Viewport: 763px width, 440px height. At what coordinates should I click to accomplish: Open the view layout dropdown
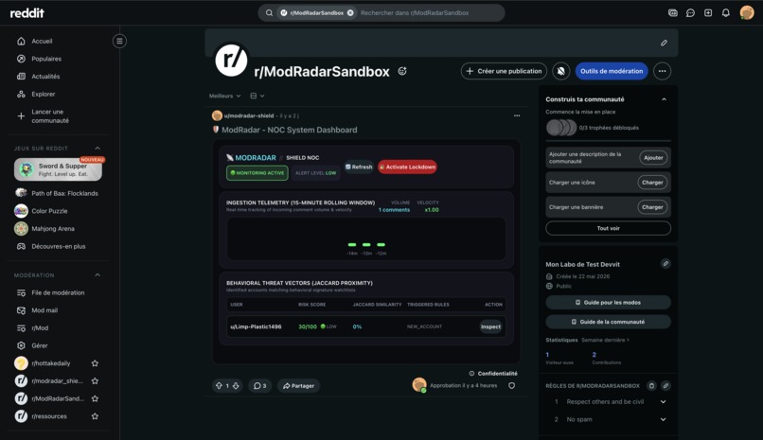pos(257,96)
